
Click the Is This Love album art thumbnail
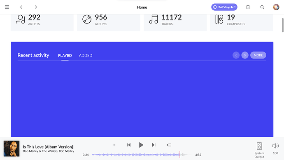(x=12, y=148)
